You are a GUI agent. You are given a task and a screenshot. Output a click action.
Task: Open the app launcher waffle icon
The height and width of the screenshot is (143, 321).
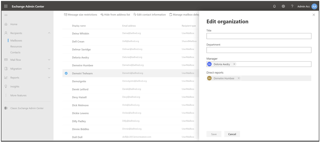(x=6, y=6)
